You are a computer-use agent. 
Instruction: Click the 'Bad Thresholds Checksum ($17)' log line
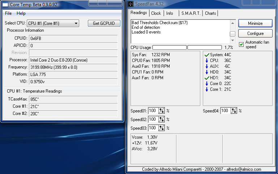click(159, 23)
